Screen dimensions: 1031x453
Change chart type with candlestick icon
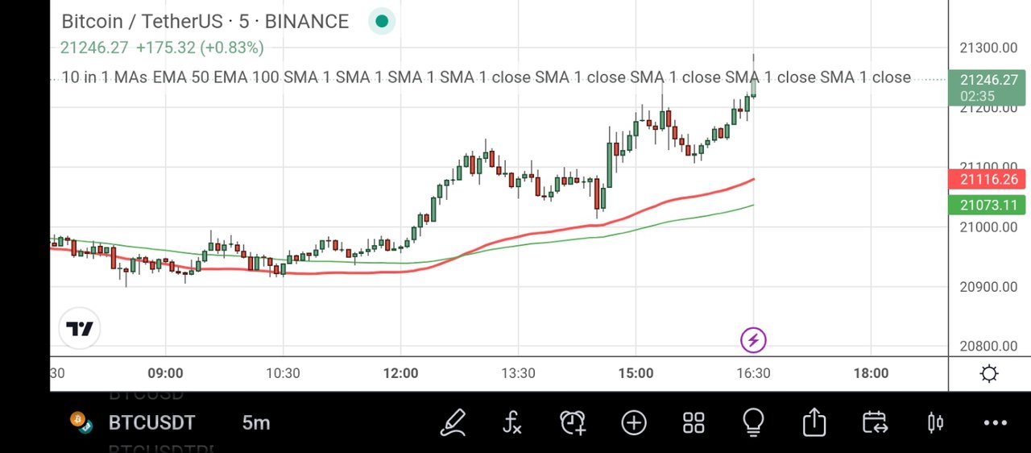[x=935, y=422]
